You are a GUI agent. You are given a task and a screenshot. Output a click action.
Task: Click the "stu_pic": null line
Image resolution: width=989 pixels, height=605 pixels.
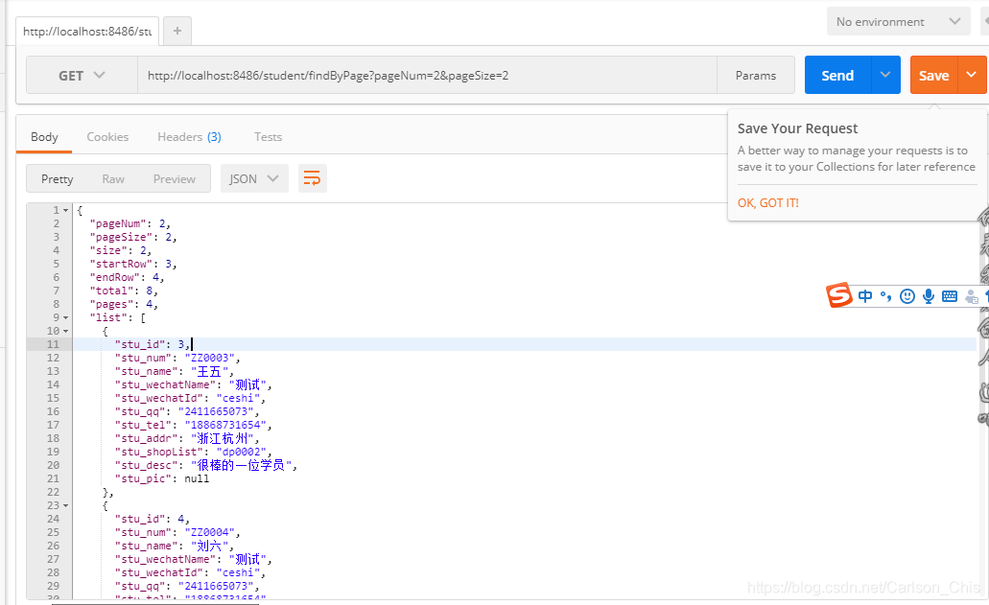(161, 479)
